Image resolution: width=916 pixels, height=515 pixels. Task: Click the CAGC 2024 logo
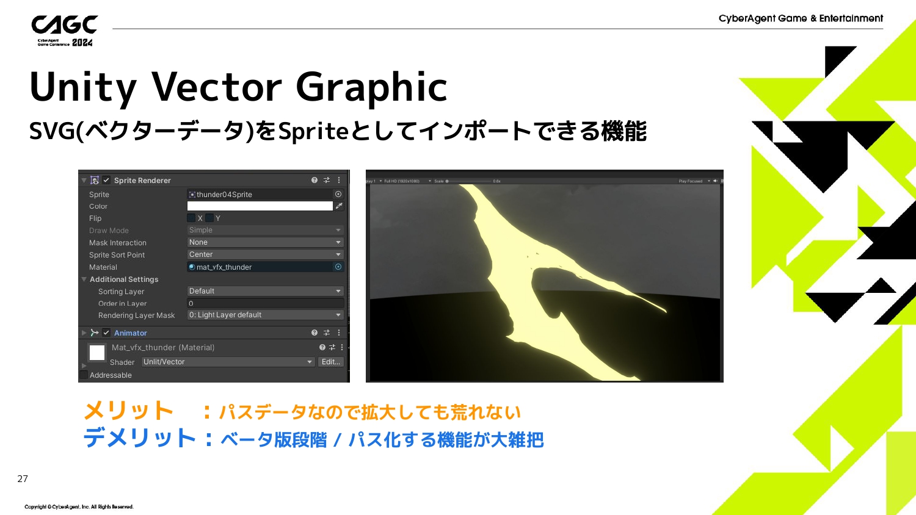[x=64, y=31]
